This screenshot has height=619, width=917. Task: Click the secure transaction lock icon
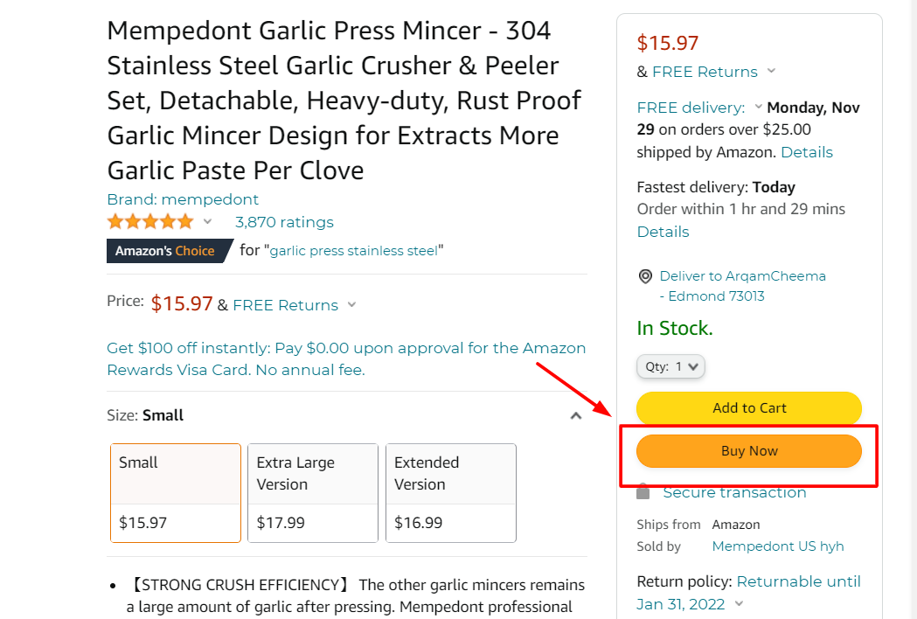pyautogui.click(x=643, y=492)
